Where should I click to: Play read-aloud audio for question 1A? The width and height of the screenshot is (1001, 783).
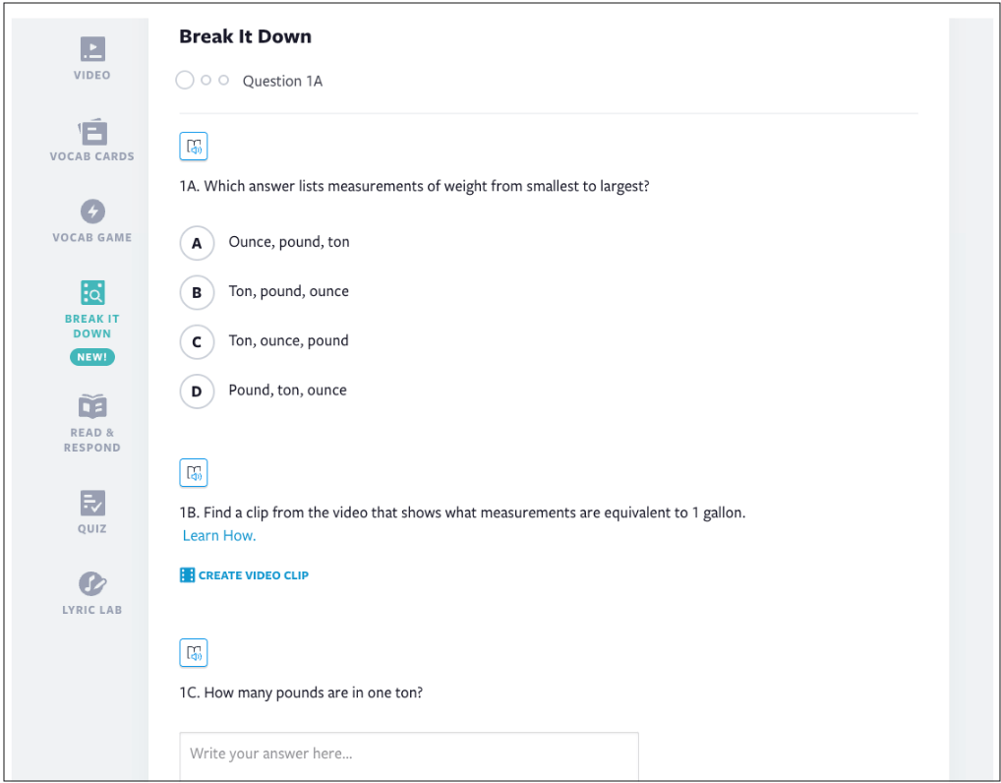[194, 147]
